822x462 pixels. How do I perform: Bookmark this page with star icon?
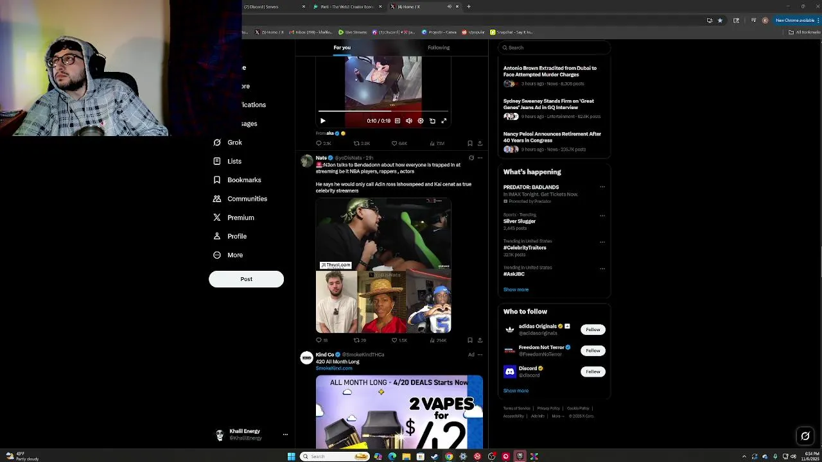point(720,20)
